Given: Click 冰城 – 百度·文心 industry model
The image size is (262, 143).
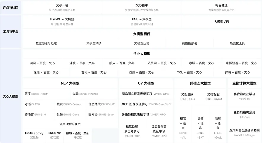Looking at the screenshot, I should tap(201, 63).
